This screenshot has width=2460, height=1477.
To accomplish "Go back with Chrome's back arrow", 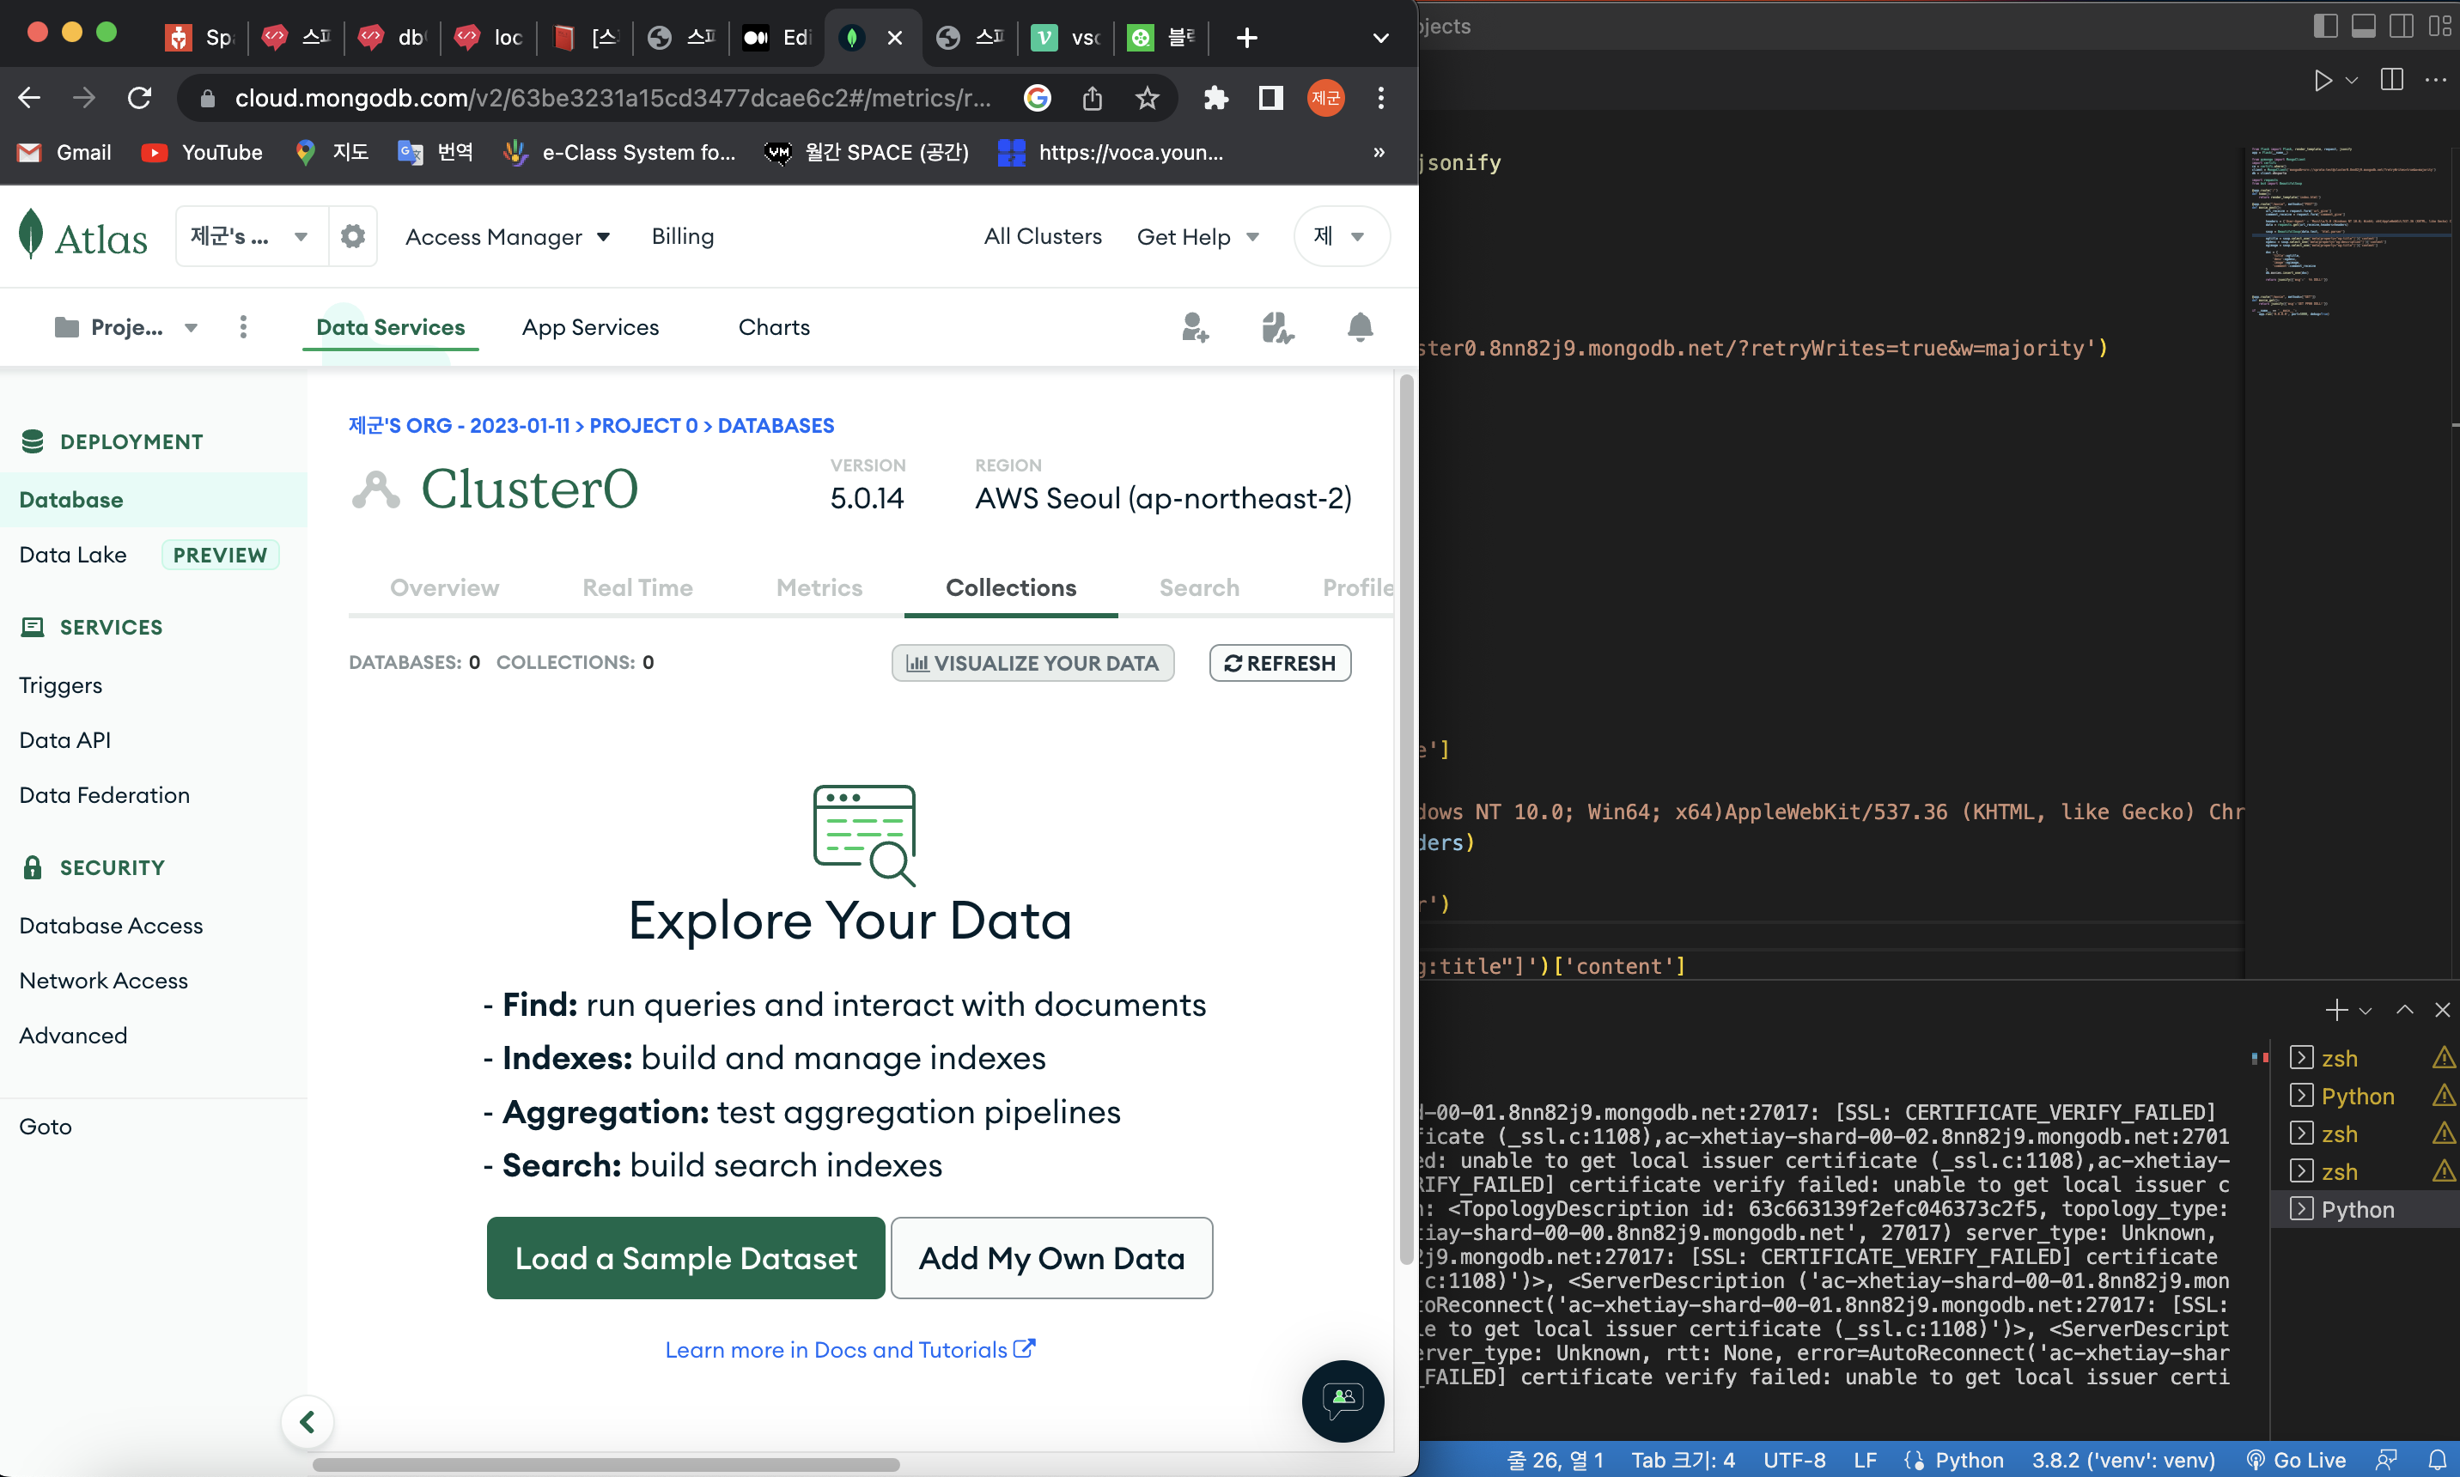I will click(29, 98).
